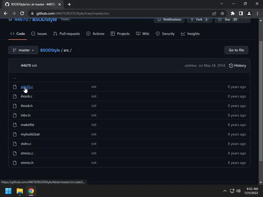Click the Notifications button
The height and width of the screenshot is (197, 263).
[x=169, y=19]
